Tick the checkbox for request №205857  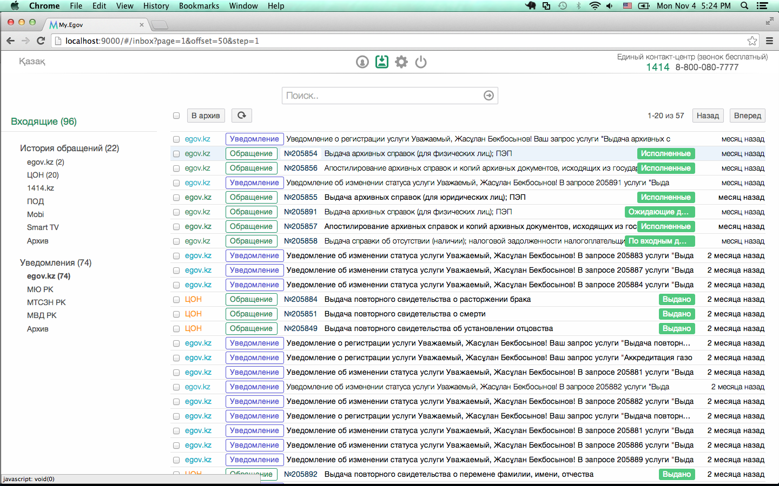pyautogui.click(x=176, y=227)
